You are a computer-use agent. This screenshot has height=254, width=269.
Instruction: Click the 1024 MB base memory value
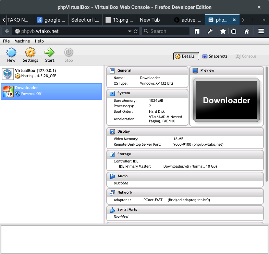(156, 100)
